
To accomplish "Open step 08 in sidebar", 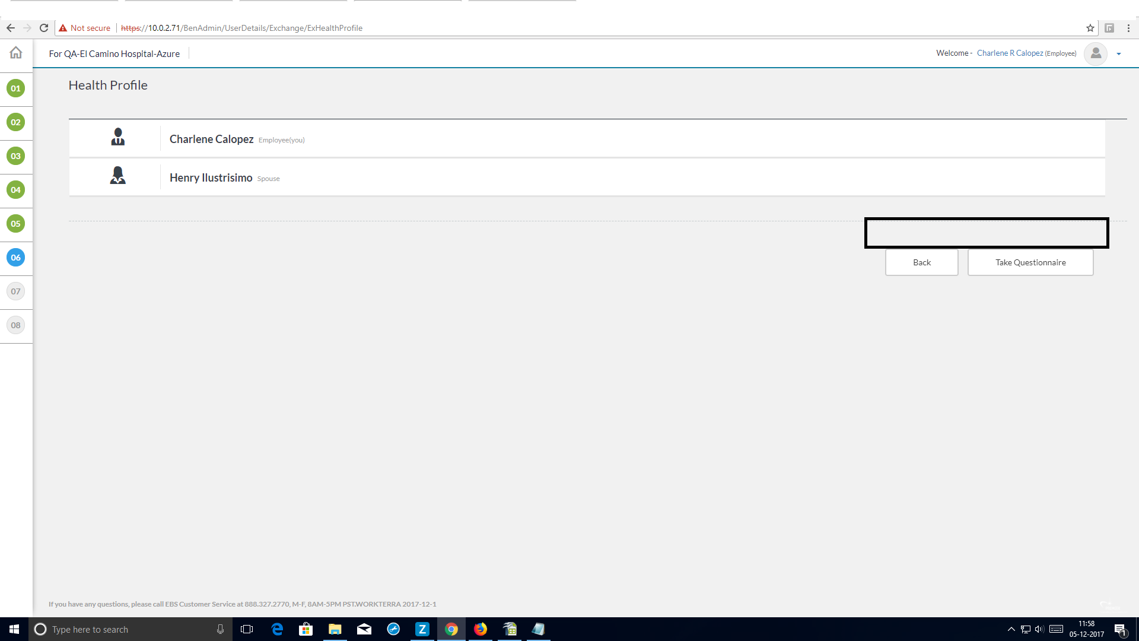I will point(15,325).
